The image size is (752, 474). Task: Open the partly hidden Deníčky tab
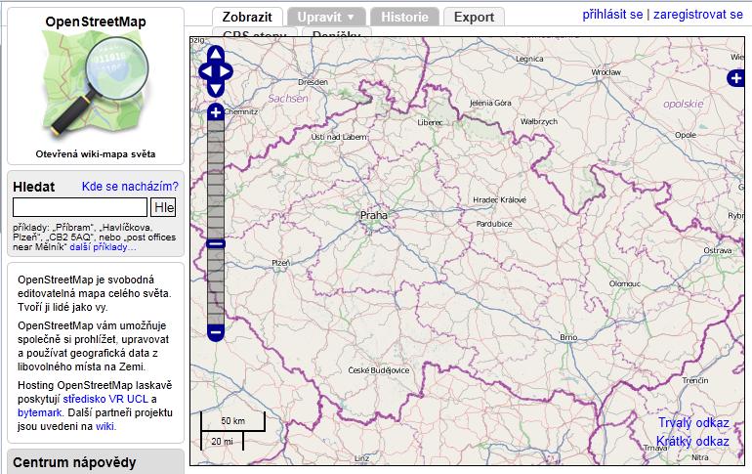(x=336, y=32)
